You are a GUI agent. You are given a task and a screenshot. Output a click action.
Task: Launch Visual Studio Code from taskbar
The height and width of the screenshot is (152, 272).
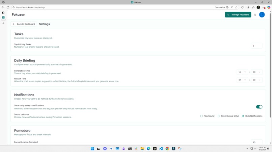pos(161,149)
